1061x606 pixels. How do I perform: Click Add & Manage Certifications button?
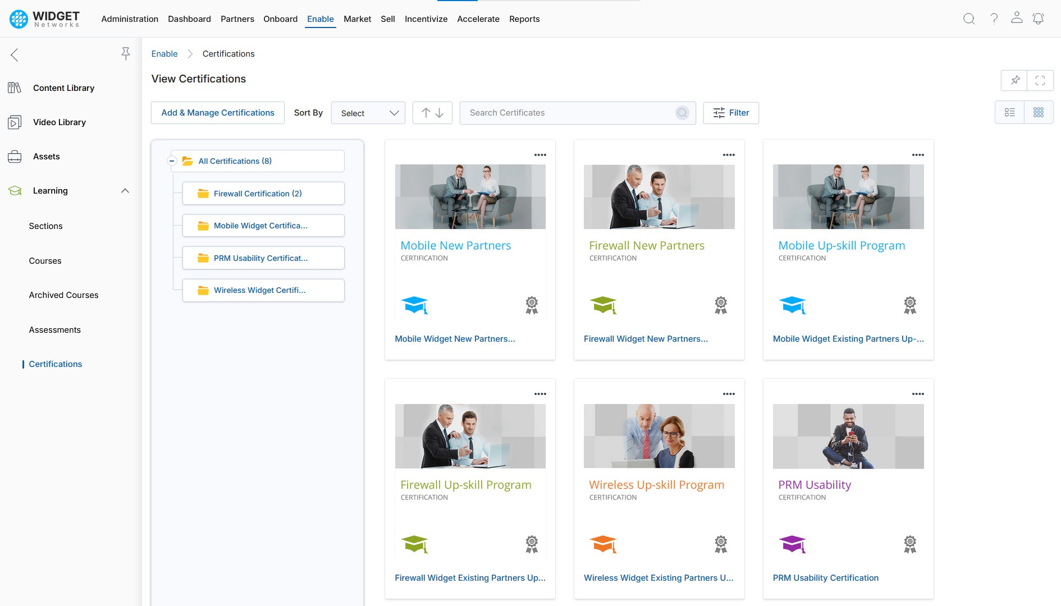pos(218,113)
